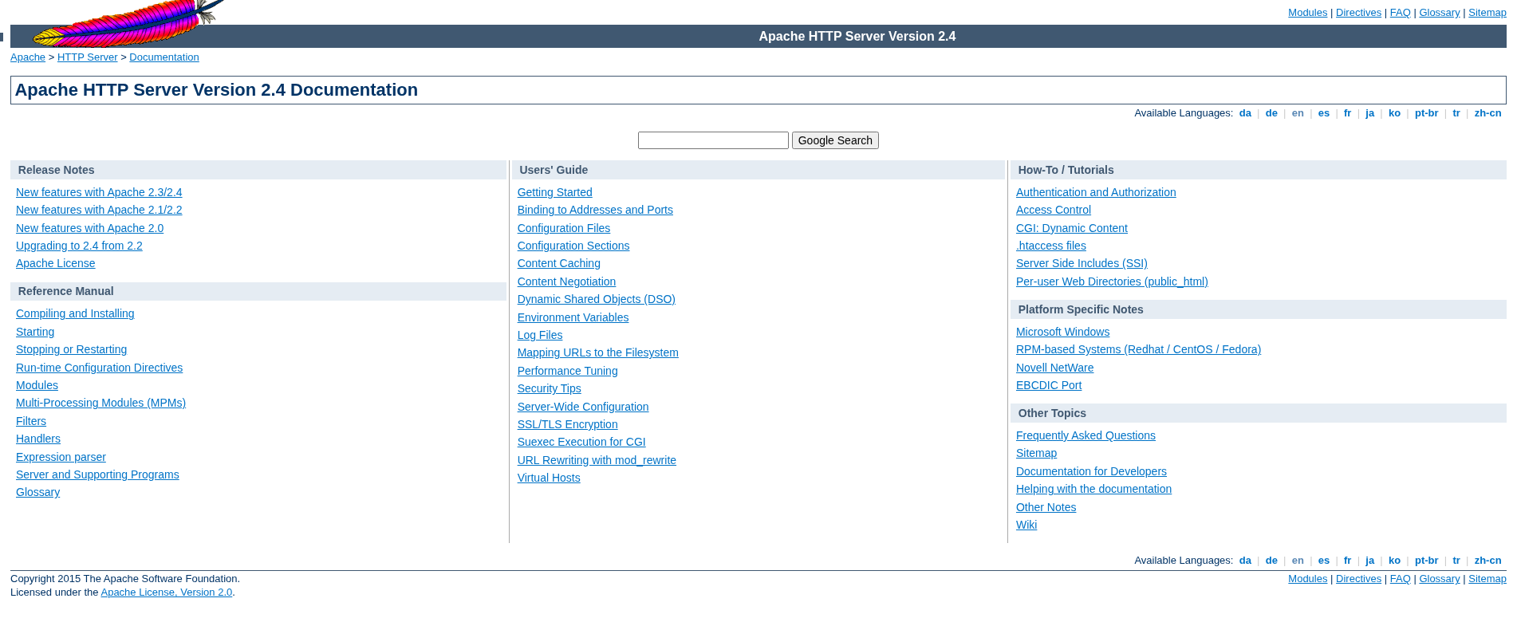Open Expression parser

[61, 457]
